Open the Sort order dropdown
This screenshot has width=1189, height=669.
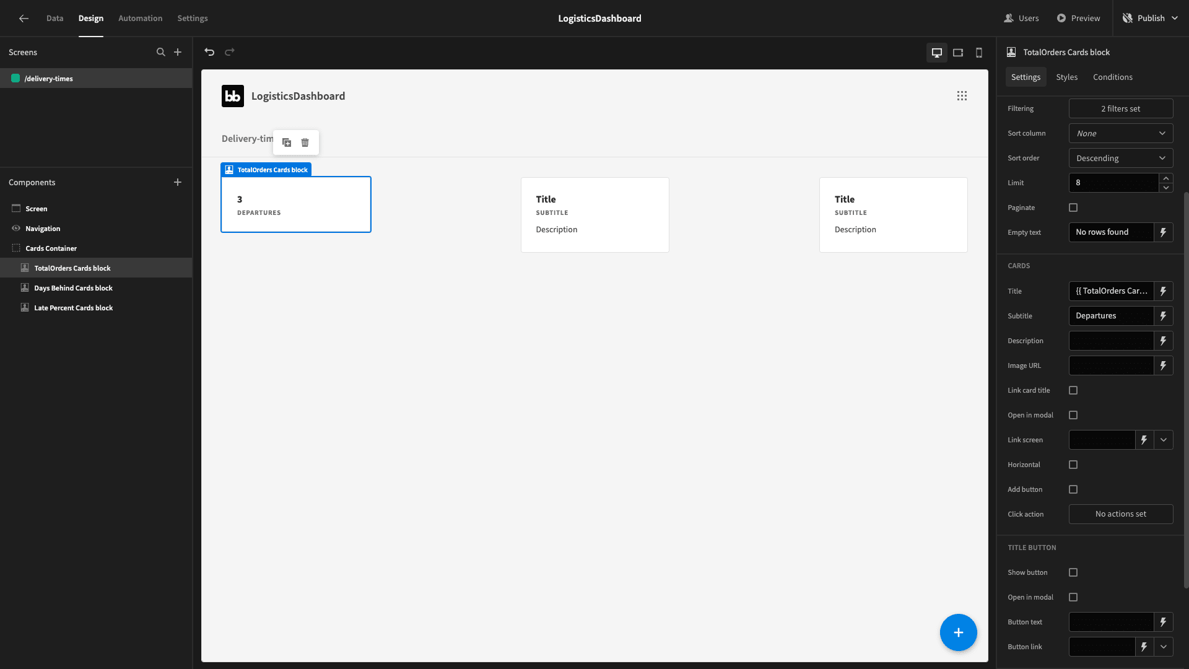pos(1121,158)
